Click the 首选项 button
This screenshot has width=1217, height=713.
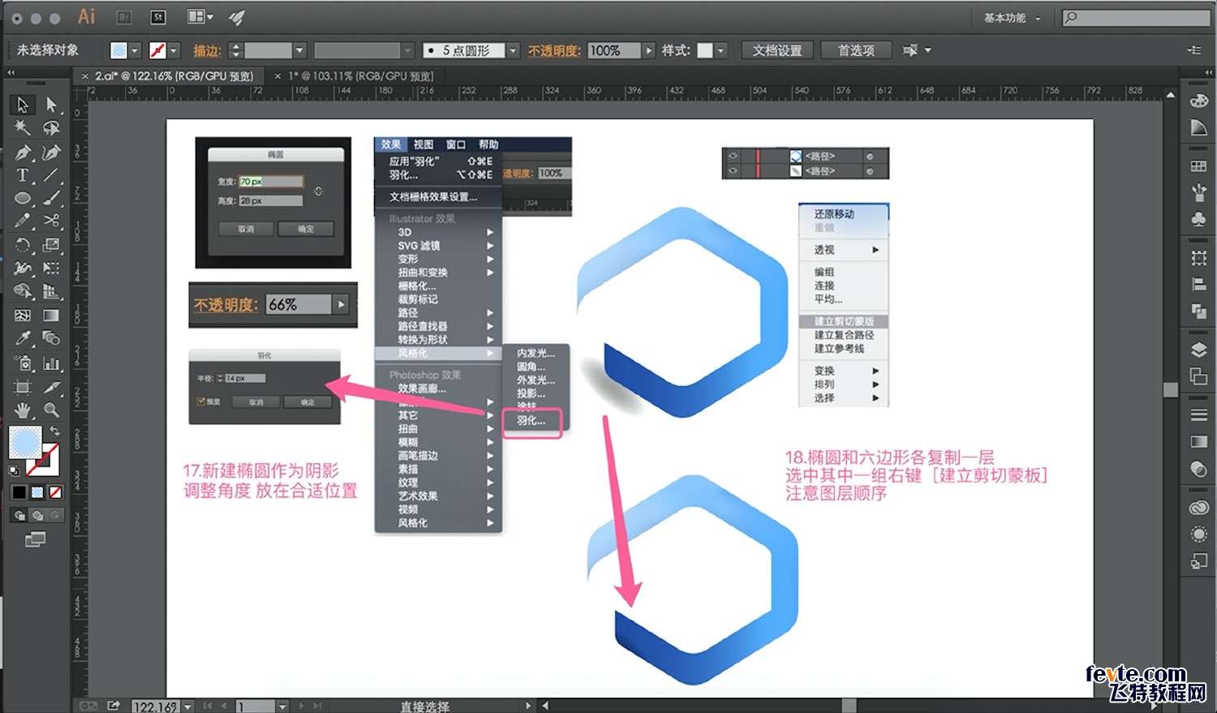[856, 50]
